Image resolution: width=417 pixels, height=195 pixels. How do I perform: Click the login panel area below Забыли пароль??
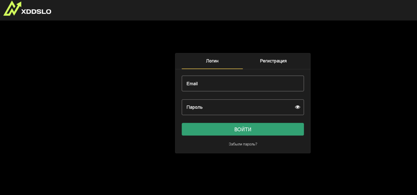point(243,150)
